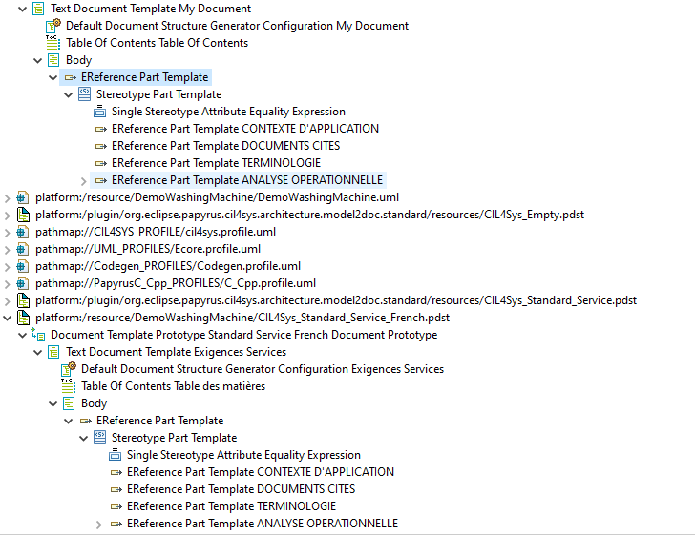Expand the cil4sys.profile.uml resource
695x535 pixels.
[7, 233]
